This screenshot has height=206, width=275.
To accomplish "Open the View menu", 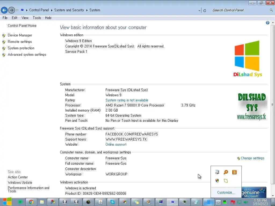I will (x=25, y=18).
